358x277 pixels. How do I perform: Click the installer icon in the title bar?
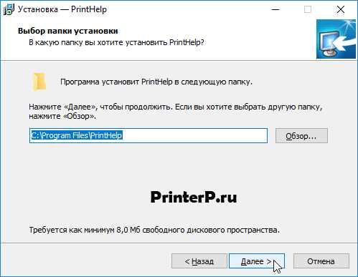tap(9, 9)
